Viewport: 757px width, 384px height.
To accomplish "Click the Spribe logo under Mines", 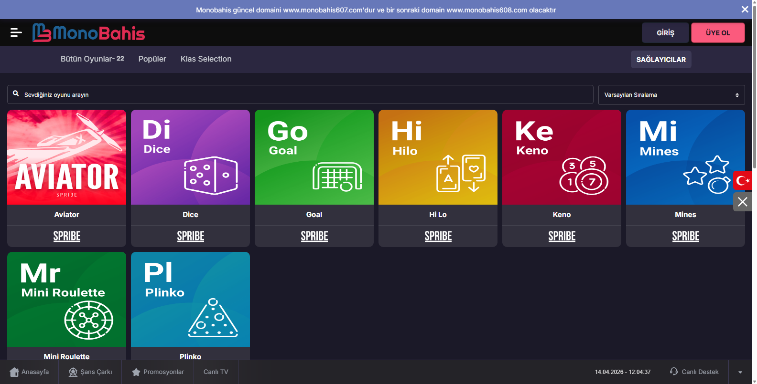I will 685,236.
